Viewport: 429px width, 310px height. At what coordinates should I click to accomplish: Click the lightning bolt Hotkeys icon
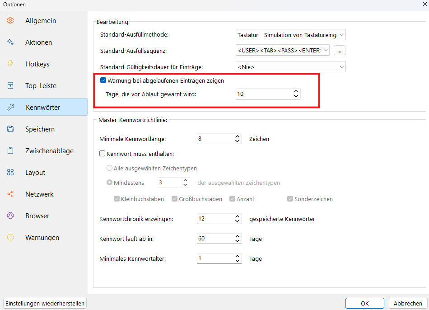[10, 64]
